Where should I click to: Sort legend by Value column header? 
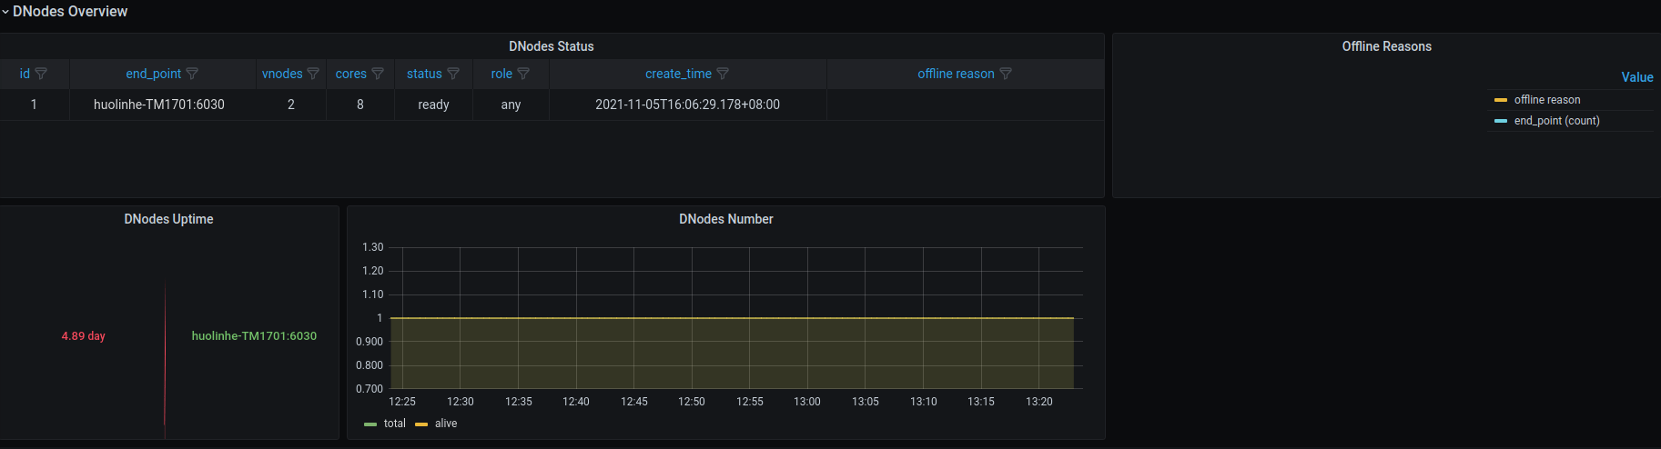point(1637,77)
